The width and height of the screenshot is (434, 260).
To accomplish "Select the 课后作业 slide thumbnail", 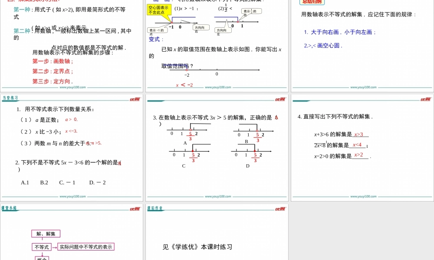I will point(217,232).
